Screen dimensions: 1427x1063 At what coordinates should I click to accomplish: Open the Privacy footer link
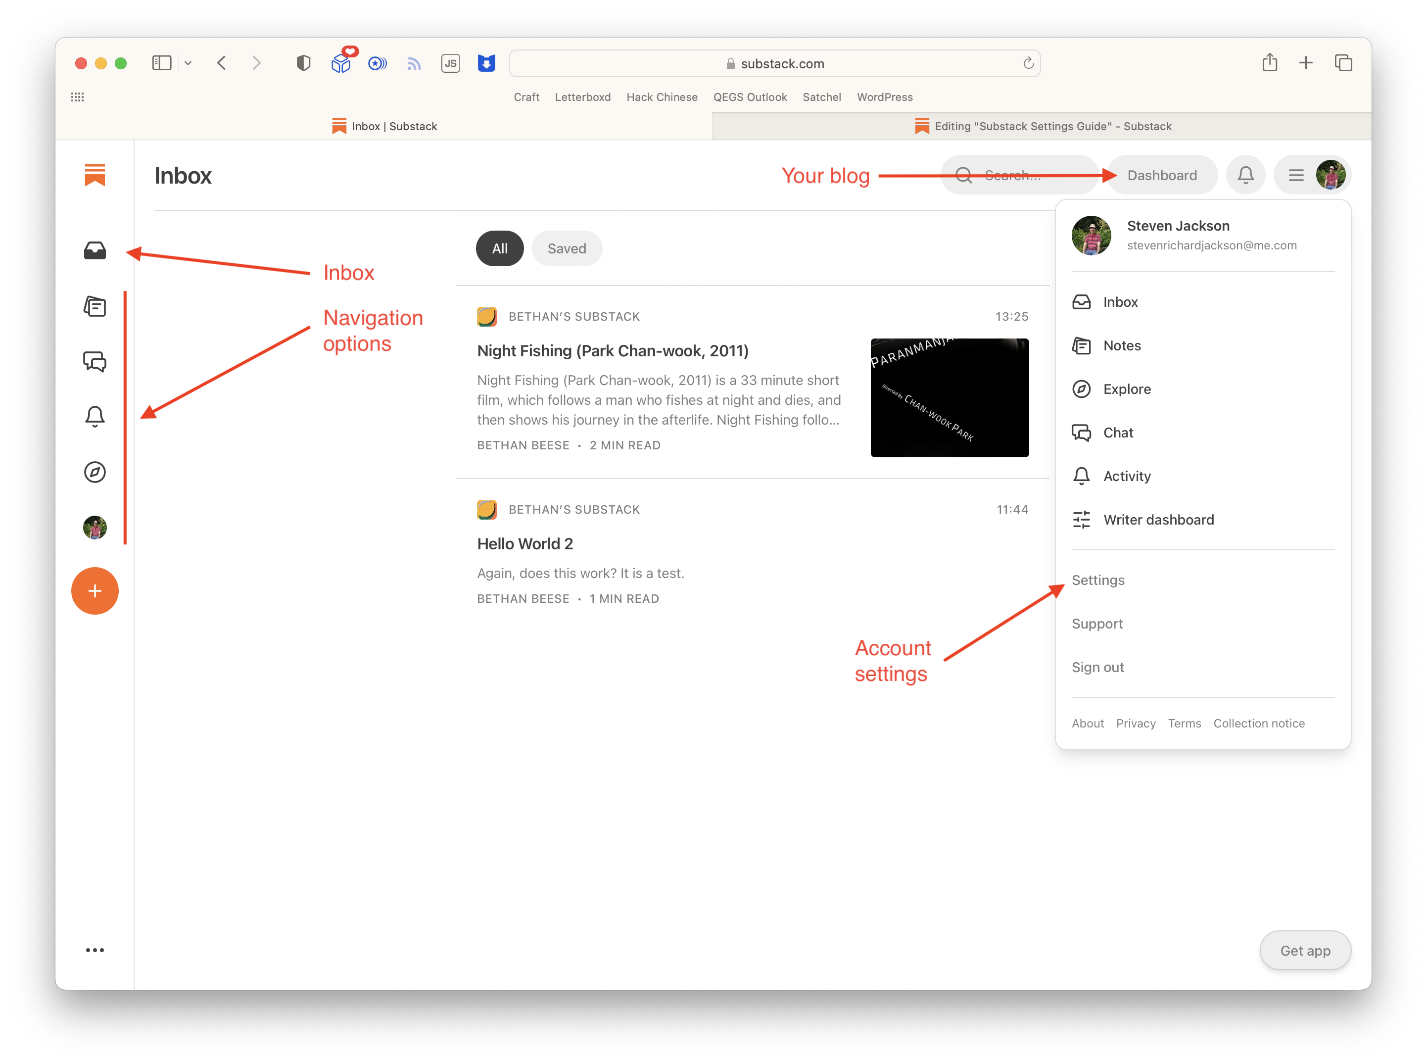(x=1136, y=723)
